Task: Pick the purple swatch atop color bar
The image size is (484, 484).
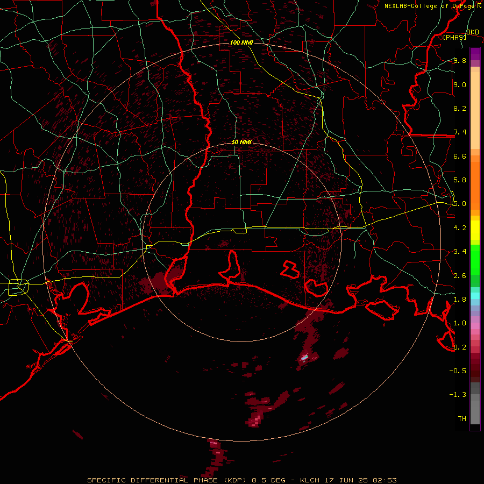Action: [x=475, y=54]
